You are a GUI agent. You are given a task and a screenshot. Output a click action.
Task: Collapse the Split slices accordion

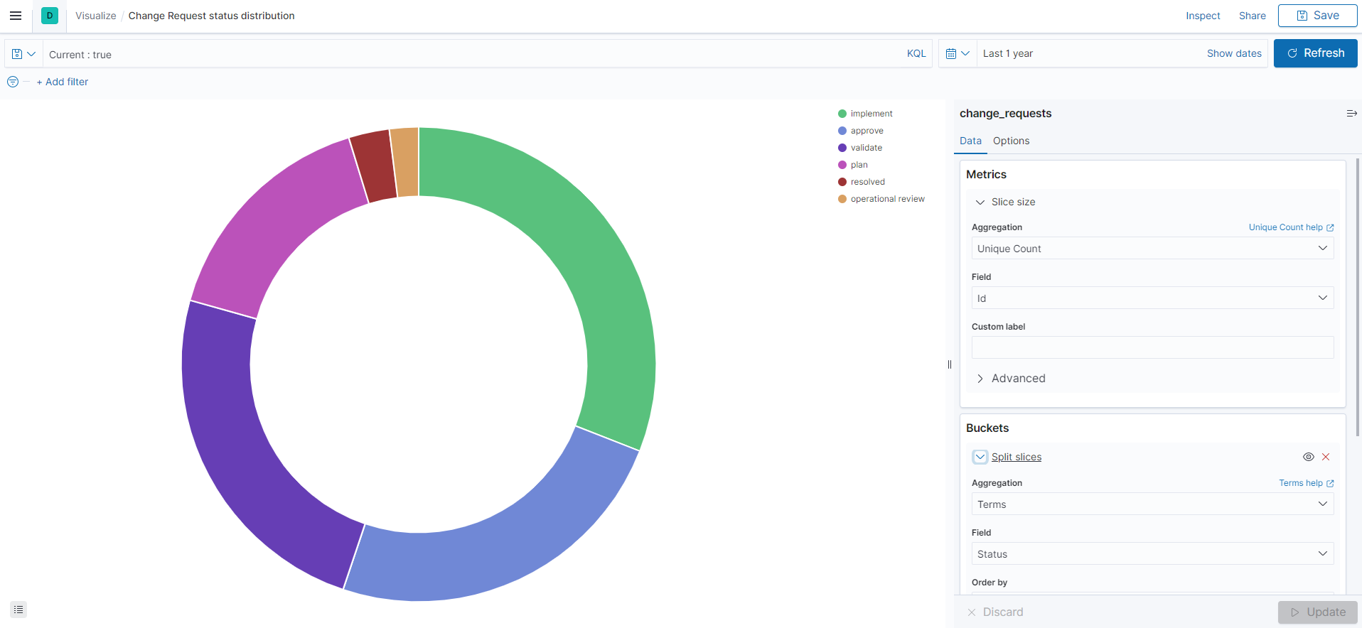pos(980,457)
